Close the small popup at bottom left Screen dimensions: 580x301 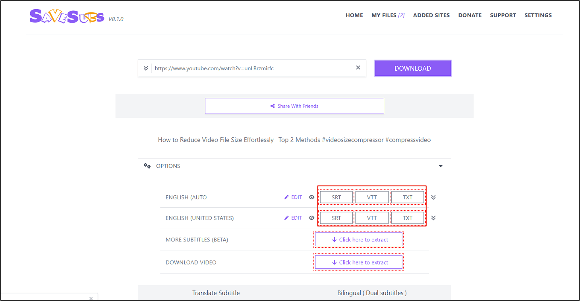pyautogui.click(x=91, y=298)
